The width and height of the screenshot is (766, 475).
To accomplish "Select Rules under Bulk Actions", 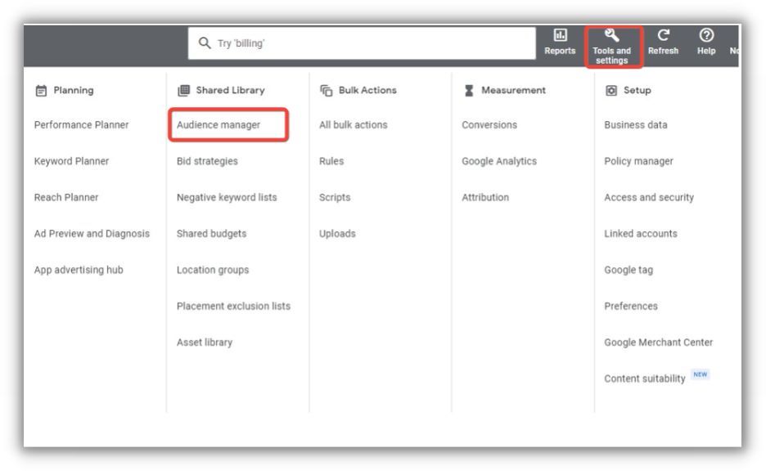I will (331, 161).
